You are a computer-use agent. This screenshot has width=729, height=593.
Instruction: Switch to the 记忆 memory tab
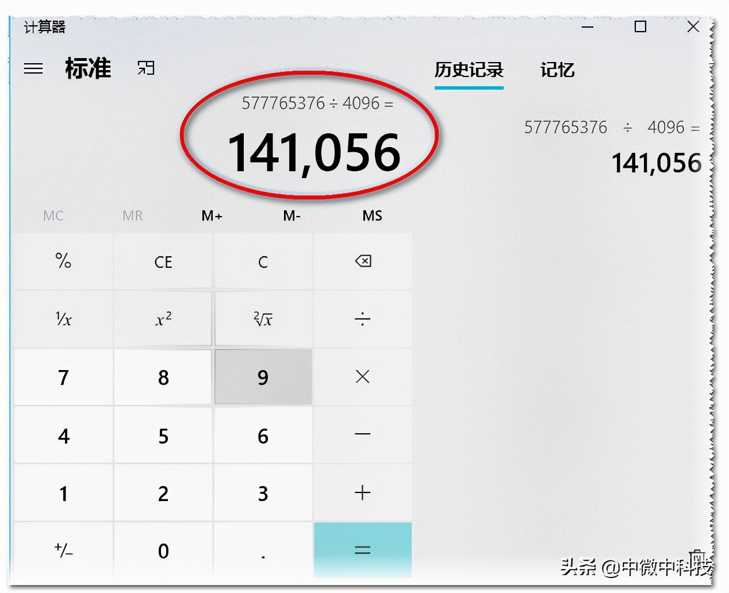tap(557, 71)
